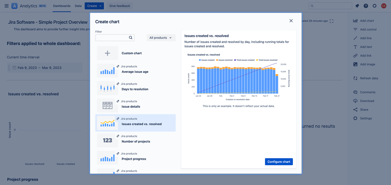The width and height of the screenshot is (391, 185).
Task: Choose the Project progress list label
Action: point(134,158)
